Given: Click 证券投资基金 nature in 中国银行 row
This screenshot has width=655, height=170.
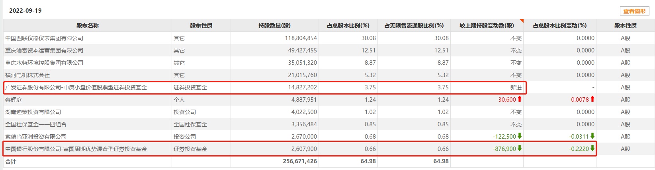Looking at the screenshot, I should (x=190, y=149).
